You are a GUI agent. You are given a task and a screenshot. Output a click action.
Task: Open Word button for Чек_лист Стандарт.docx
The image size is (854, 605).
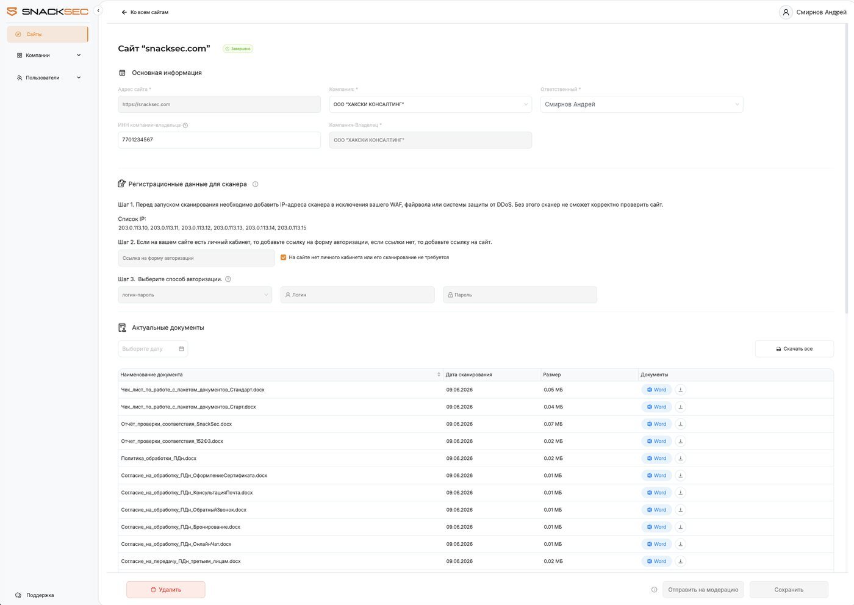[x=656, y=390]
